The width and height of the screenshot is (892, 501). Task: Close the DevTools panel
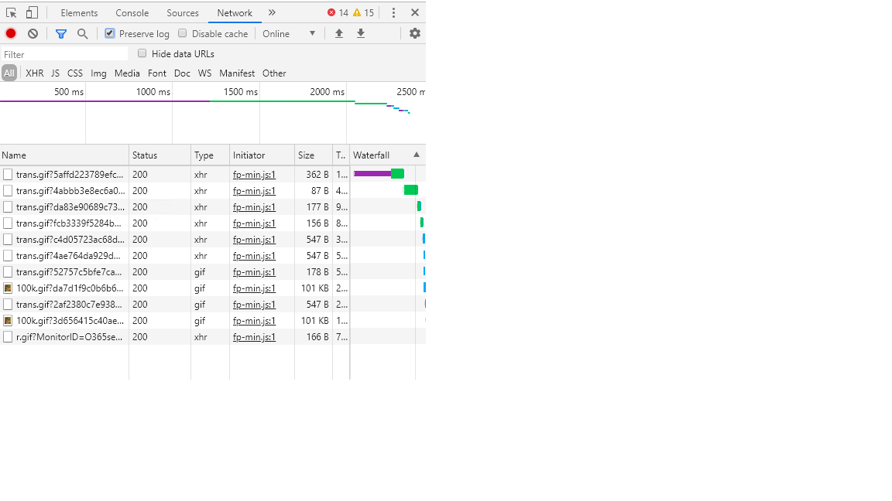(415, 12)
